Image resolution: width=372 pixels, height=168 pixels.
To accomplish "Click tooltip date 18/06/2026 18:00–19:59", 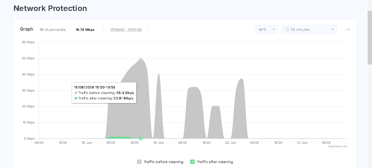I will click(95, 87).
